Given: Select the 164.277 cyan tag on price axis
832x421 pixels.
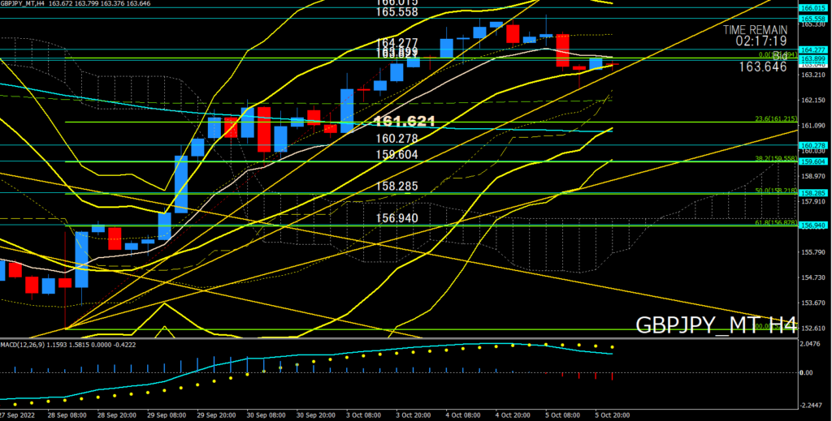Looking at the screenshot, I should point(812,50).
